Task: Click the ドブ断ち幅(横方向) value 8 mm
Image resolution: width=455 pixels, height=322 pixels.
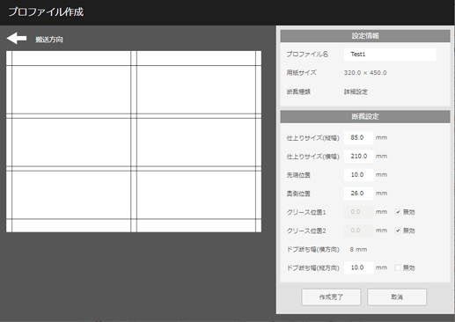Action: (358, 250)
